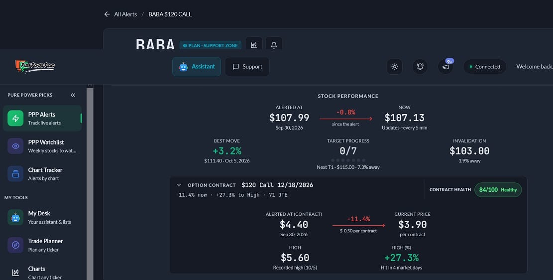Viewport: 553px width, 280px height.
Task: Open My Desk in sidebar
Action: 42,217
